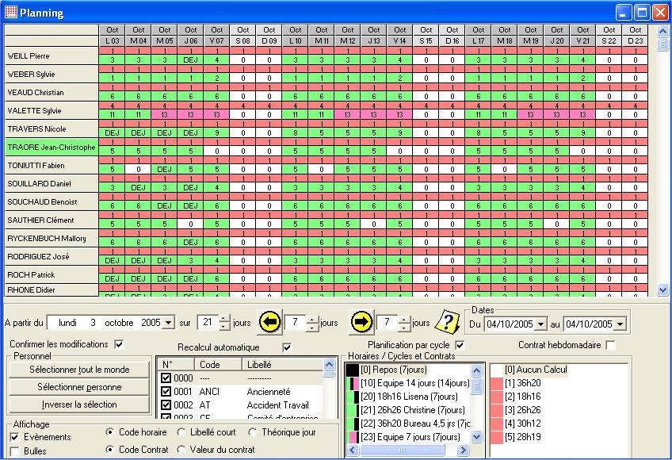The image size is (672, 460).
Task: Uncheck event row 0000
Action: click(166, 378)
